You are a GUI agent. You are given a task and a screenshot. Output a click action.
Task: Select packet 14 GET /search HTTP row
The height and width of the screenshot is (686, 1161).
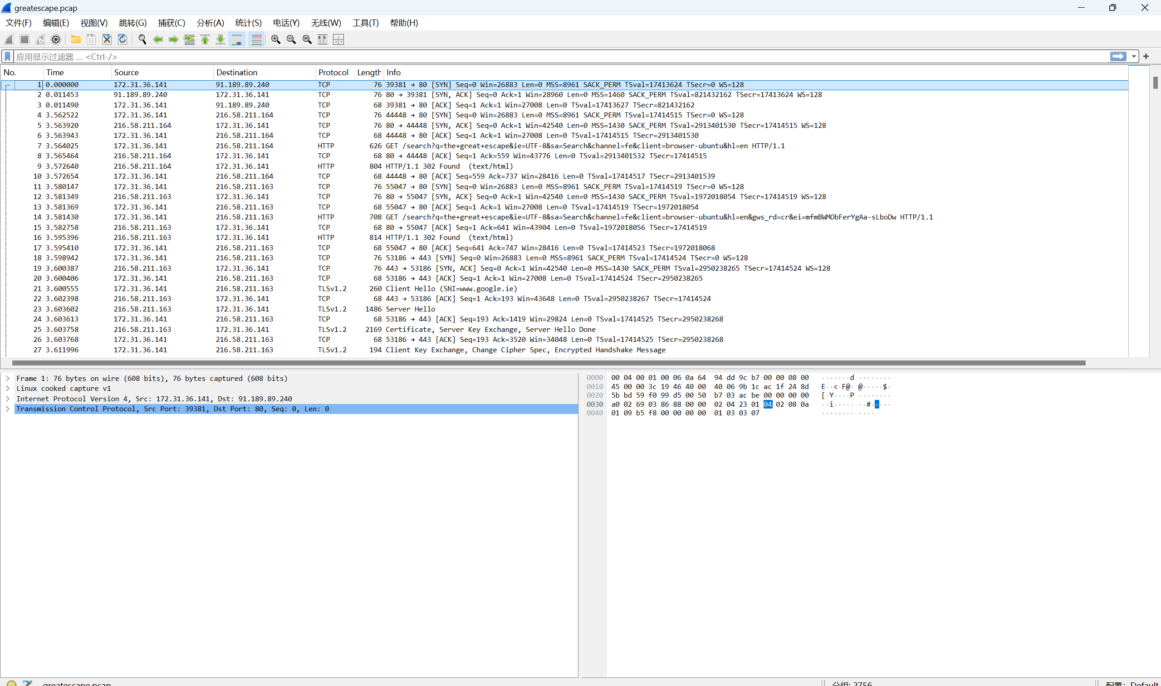pos(564,217)
